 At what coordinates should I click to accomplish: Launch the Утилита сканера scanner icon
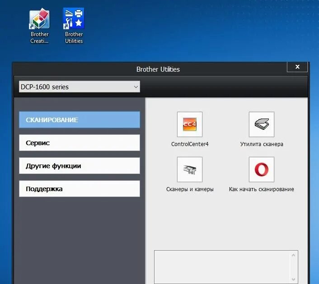click(x=262, y=124)
